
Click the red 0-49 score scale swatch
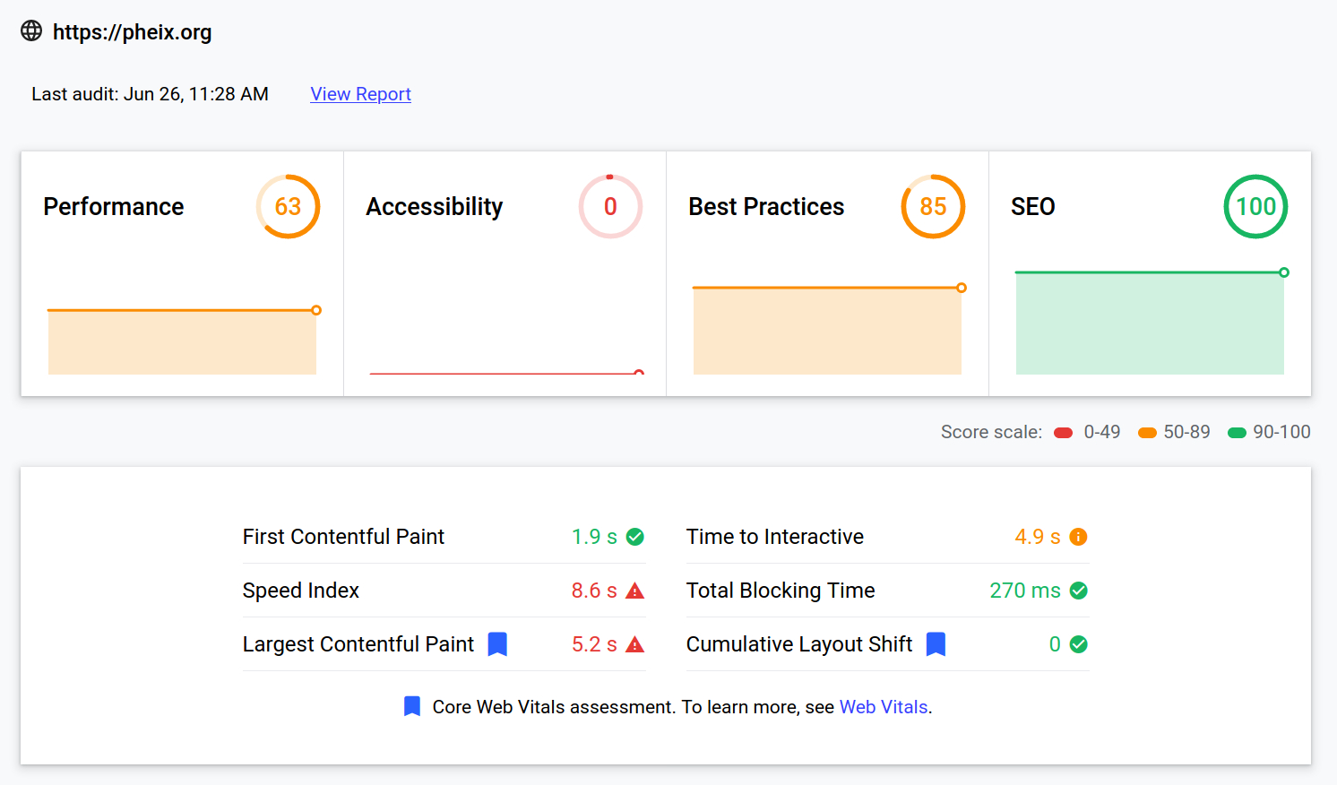point(1064,433)
